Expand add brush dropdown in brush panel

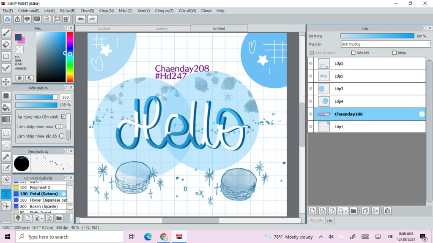coord(42,219)
